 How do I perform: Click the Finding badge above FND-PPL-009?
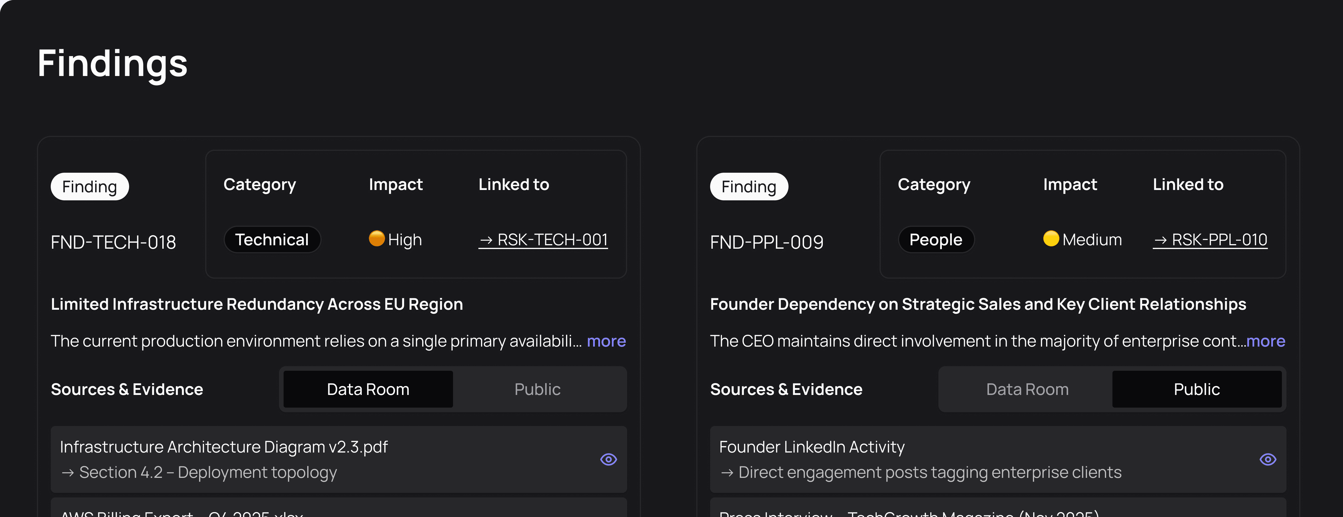pyautogui.click(x=749, y=187)
